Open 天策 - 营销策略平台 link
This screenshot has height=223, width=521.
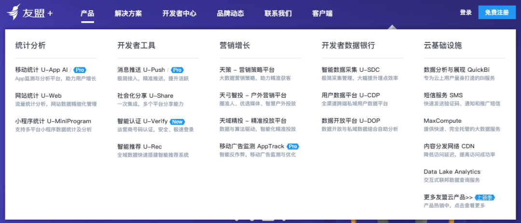pos(247,70)
